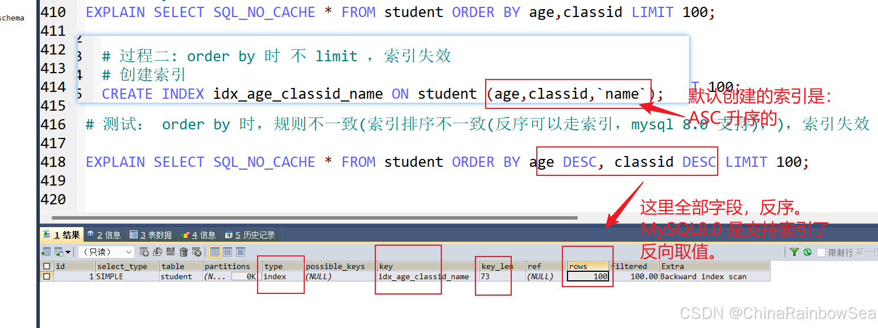This screenshot has height=328, width=878.
Task: Switch to form view icon
Action: click(227, 252)
